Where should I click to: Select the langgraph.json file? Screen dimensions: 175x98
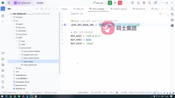click(20, 75)
